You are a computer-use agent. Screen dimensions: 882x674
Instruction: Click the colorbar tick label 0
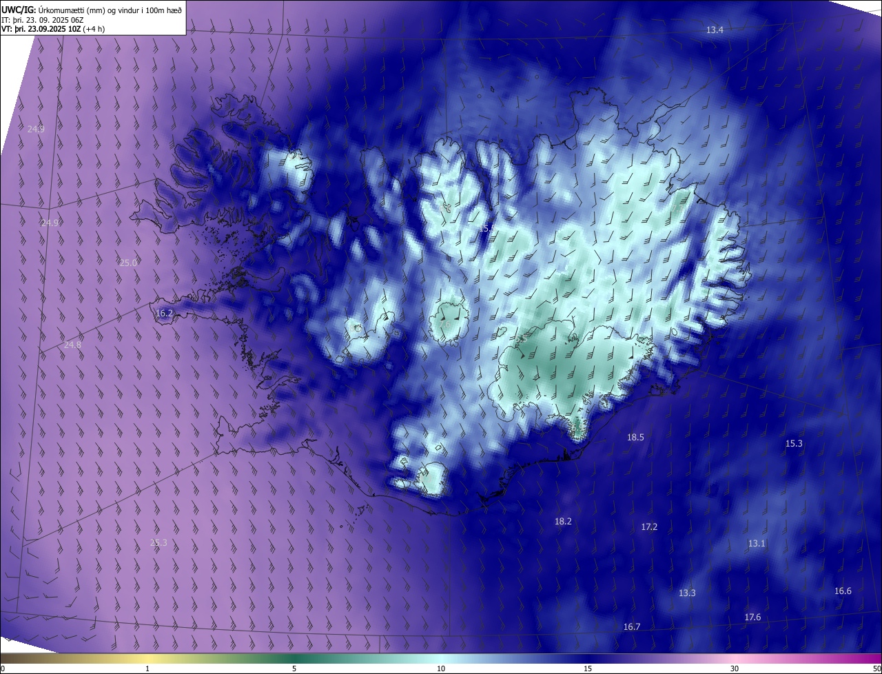tap(3, 668)
